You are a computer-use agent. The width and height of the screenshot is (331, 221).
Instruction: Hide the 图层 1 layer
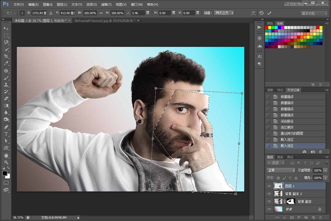[x=269, y=186]
